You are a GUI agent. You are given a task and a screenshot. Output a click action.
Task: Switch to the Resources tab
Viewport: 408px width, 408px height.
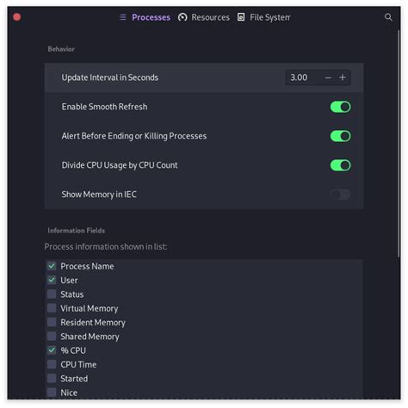[x=204, y=17]
